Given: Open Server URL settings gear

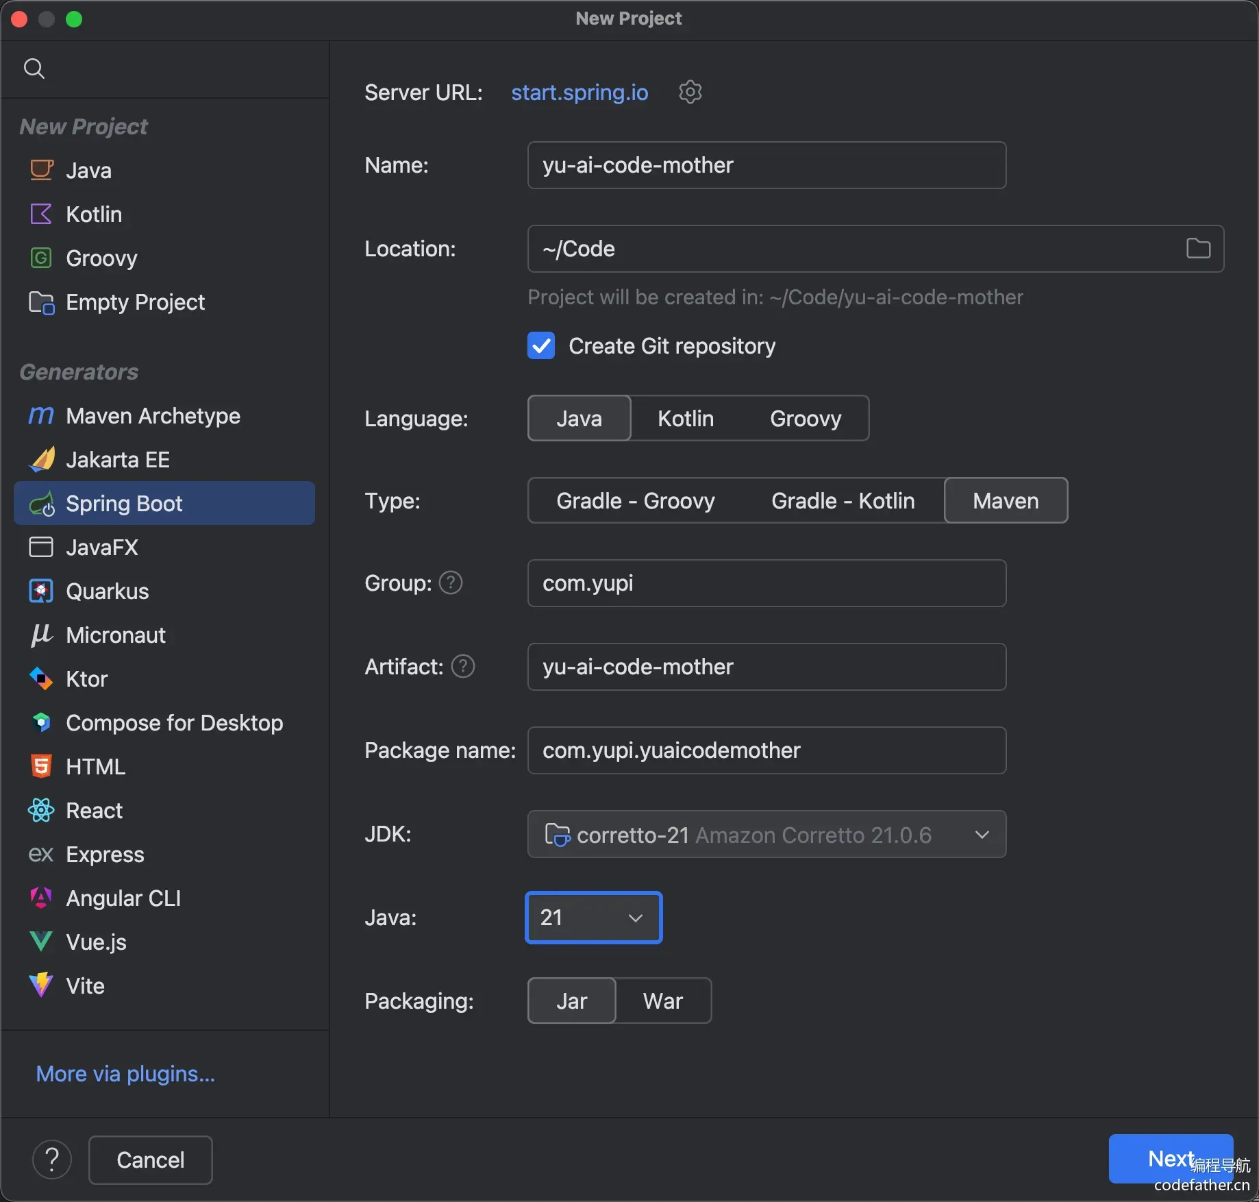Looking at the screenshot, I should 690,92.
